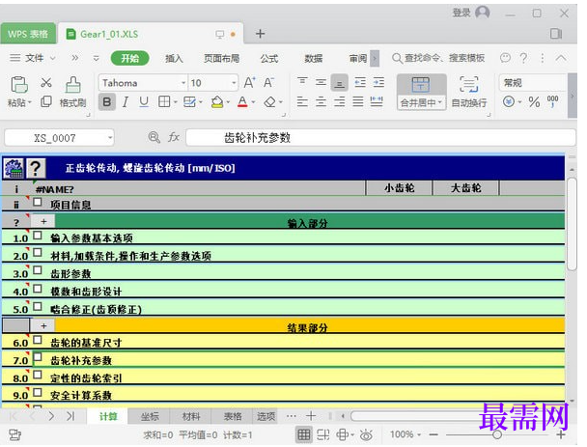
Task: Click the Wrap Text button
Action: 469,92
